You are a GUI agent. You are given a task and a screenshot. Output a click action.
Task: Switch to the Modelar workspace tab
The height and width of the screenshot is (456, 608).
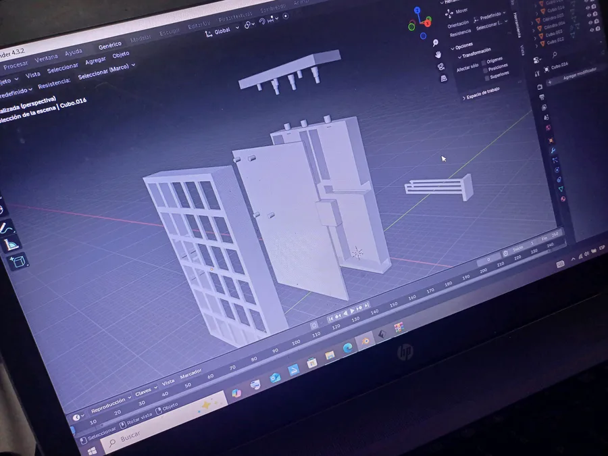pyautogui.click(x=140, y=39)
